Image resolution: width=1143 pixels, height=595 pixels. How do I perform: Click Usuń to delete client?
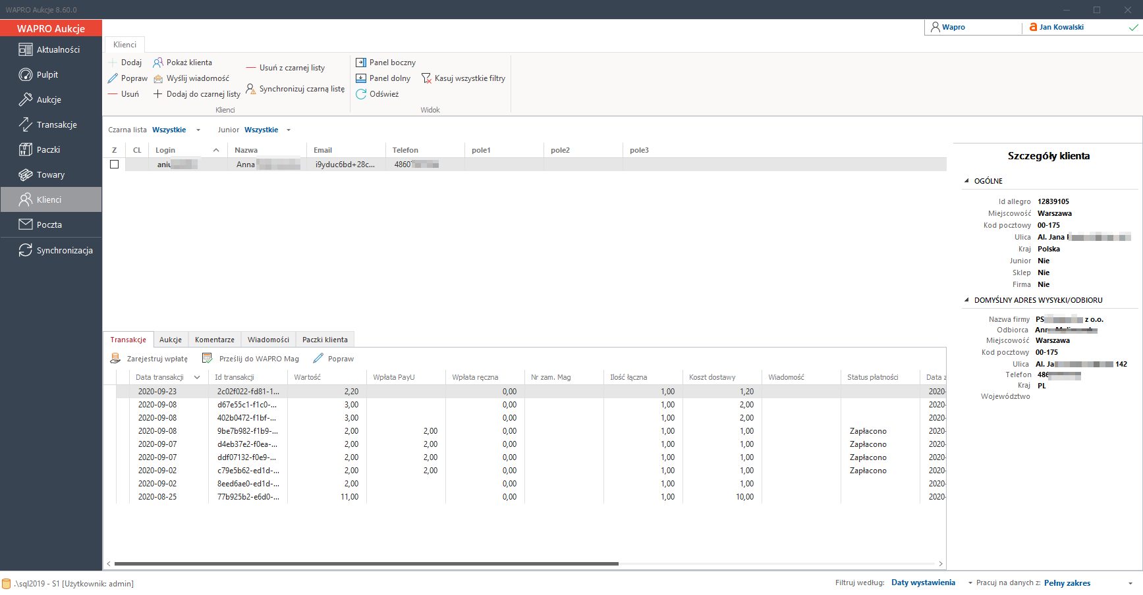pos(124,94)
